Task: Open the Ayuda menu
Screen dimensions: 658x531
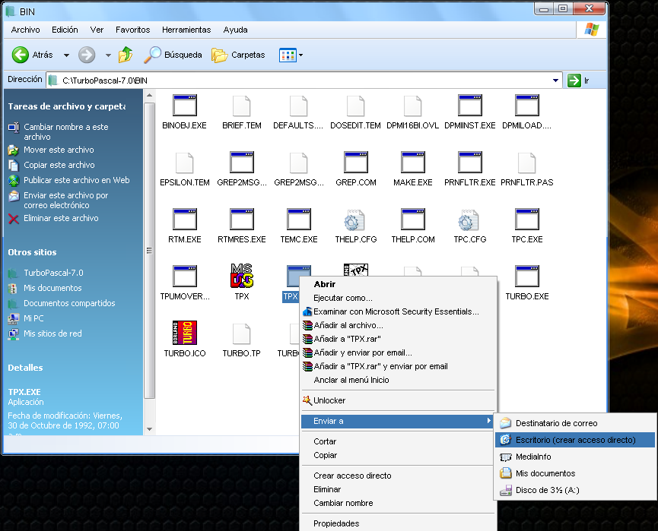Action: [235, 30]
